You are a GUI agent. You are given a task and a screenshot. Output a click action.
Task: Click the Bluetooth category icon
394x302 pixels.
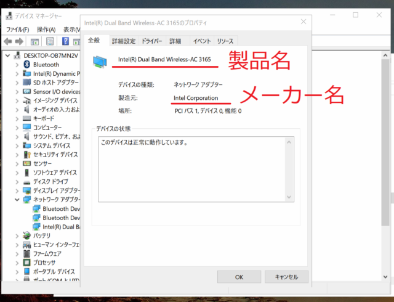point(27,65)
